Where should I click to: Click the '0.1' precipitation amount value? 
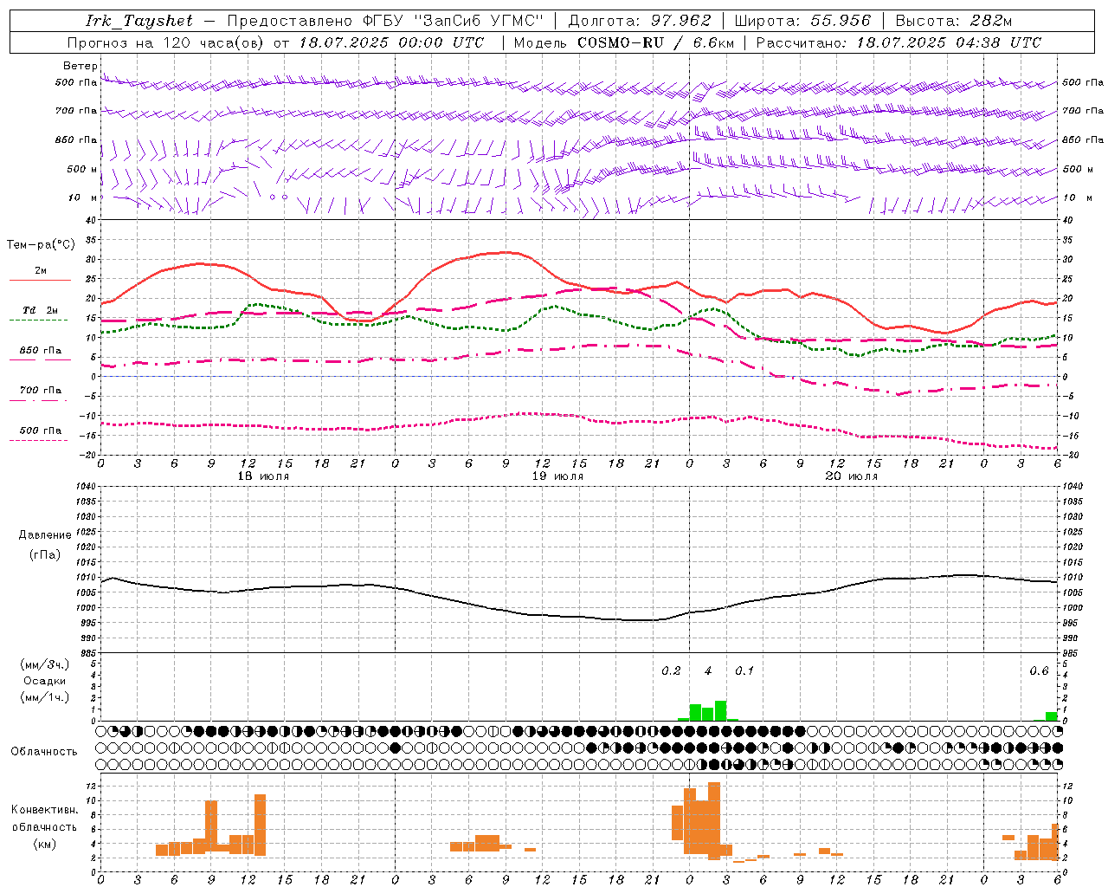tap(744, 671)
